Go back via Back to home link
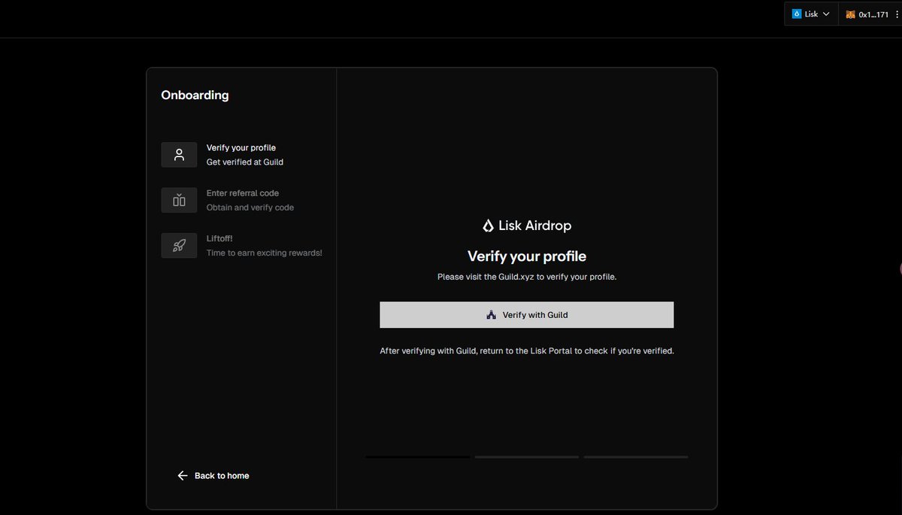This screenshot has height=515, width=902. coord(213,476)
